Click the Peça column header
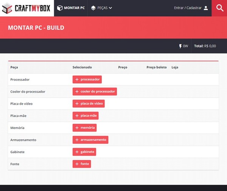Screen dimensions: 227x191 (14, 67)
